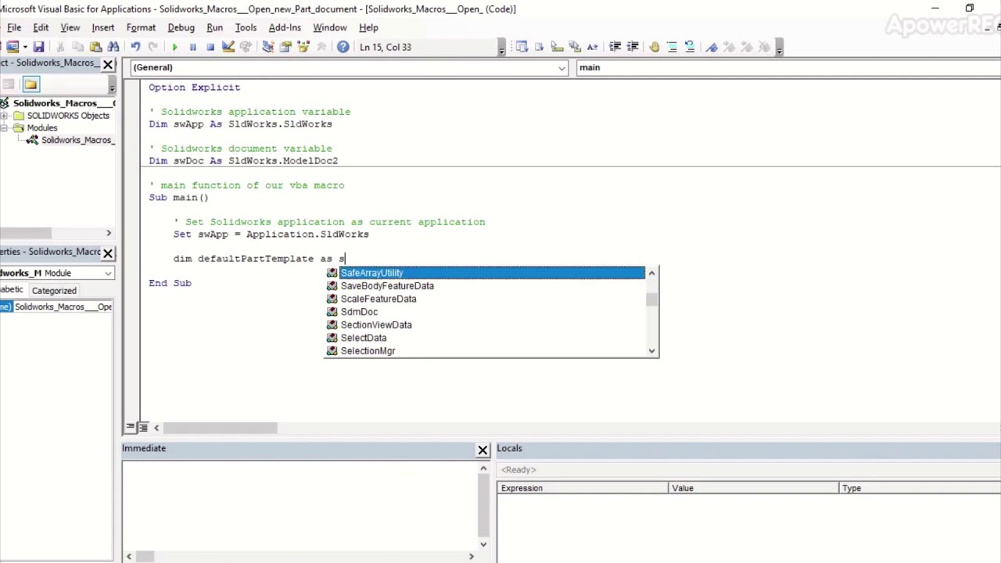Select SelectData in autocomplete list
Screen dimensions: 1001x563
click(x=485, y=338)
